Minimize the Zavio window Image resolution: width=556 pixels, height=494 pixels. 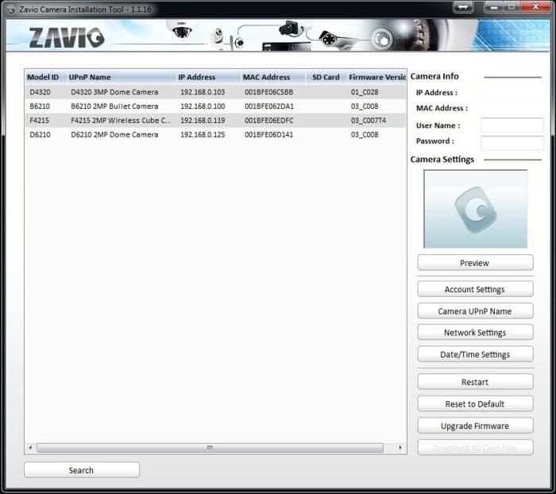coord(494,6)
